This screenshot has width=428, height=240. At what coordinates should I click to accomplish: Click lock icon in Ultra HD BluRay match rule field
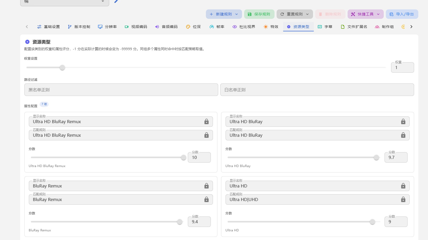pos(403,135)
